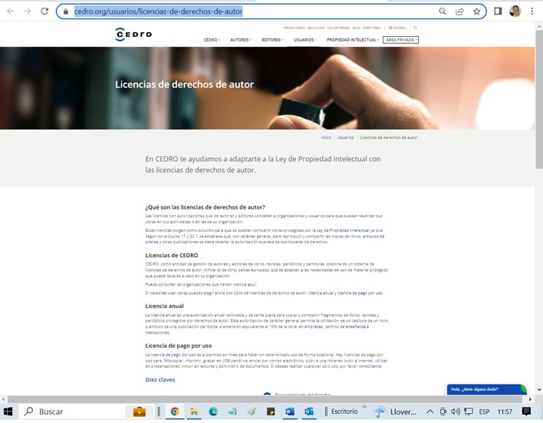The height and width of the screenshot is (423, 543).
Task: Click the scroll right arrow on the horizontal scrollbar
Action: [530, 399]
